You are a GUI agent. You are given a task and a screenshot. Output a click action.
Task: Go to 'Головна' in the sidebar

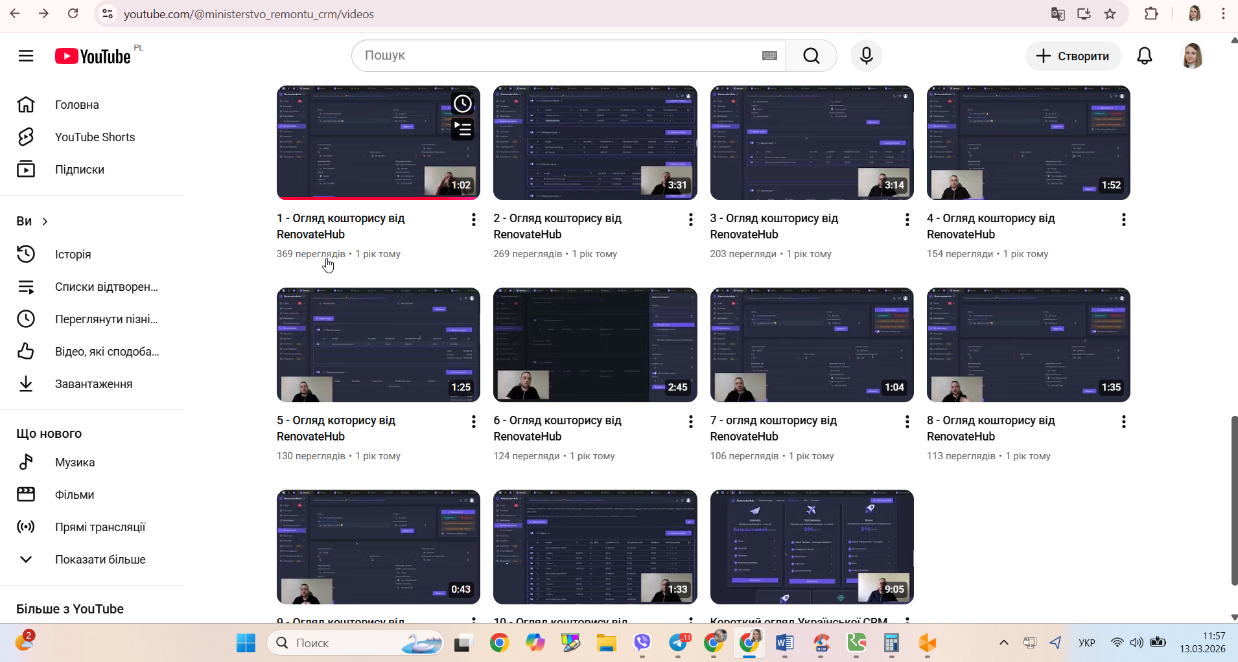point(91,105)
